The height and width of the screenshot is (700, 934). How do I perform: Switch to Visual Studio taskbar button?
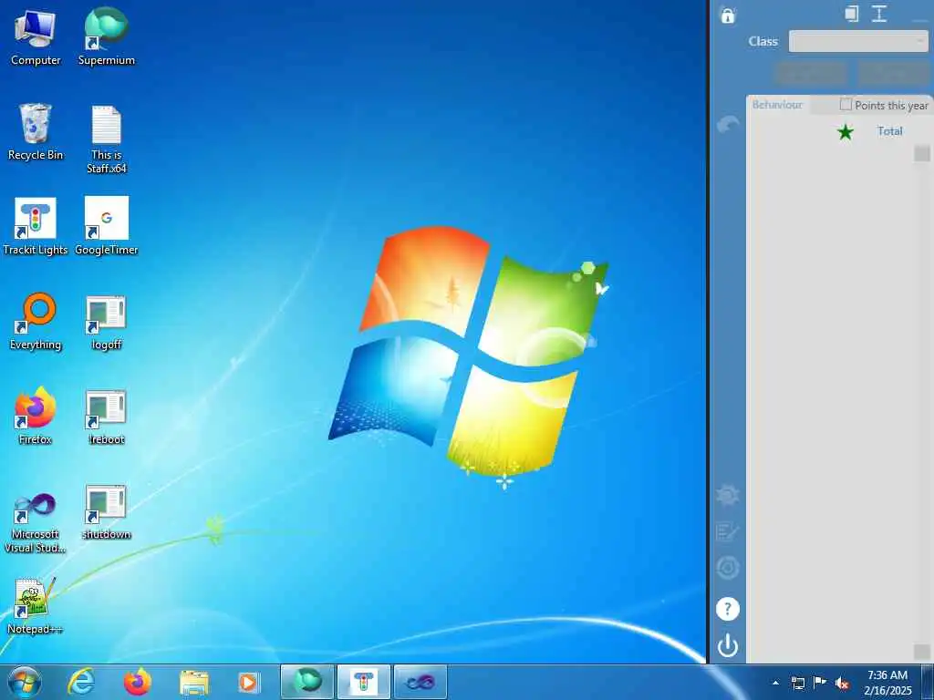point(420,682)
